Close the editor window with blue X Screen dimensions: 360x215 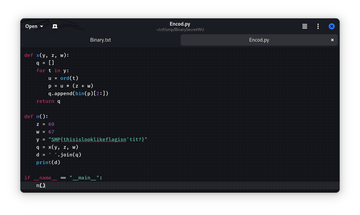(x=331, y=26)
